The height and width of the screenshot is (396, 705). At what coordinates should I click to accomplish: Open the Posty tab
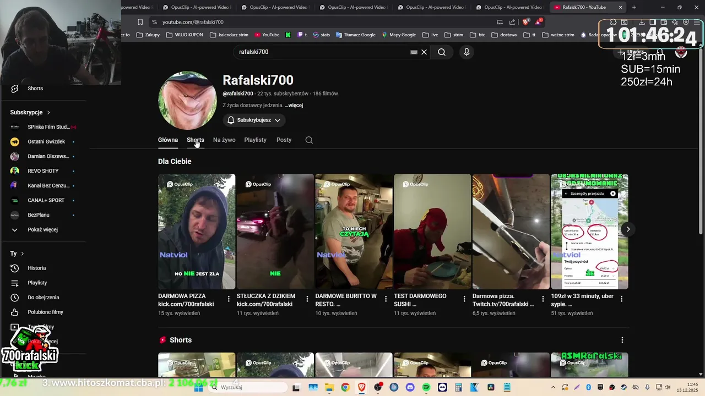click(284, 140)
